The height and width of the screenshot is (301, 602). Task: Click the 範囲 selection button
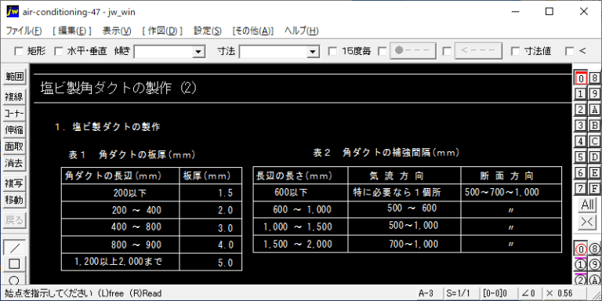(x=14, y=77)
